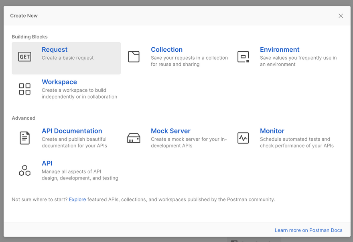The image size is (353, 242).
Task: Click the Mock Server icon
Action: pyautogui.click(x=134, y=138)
